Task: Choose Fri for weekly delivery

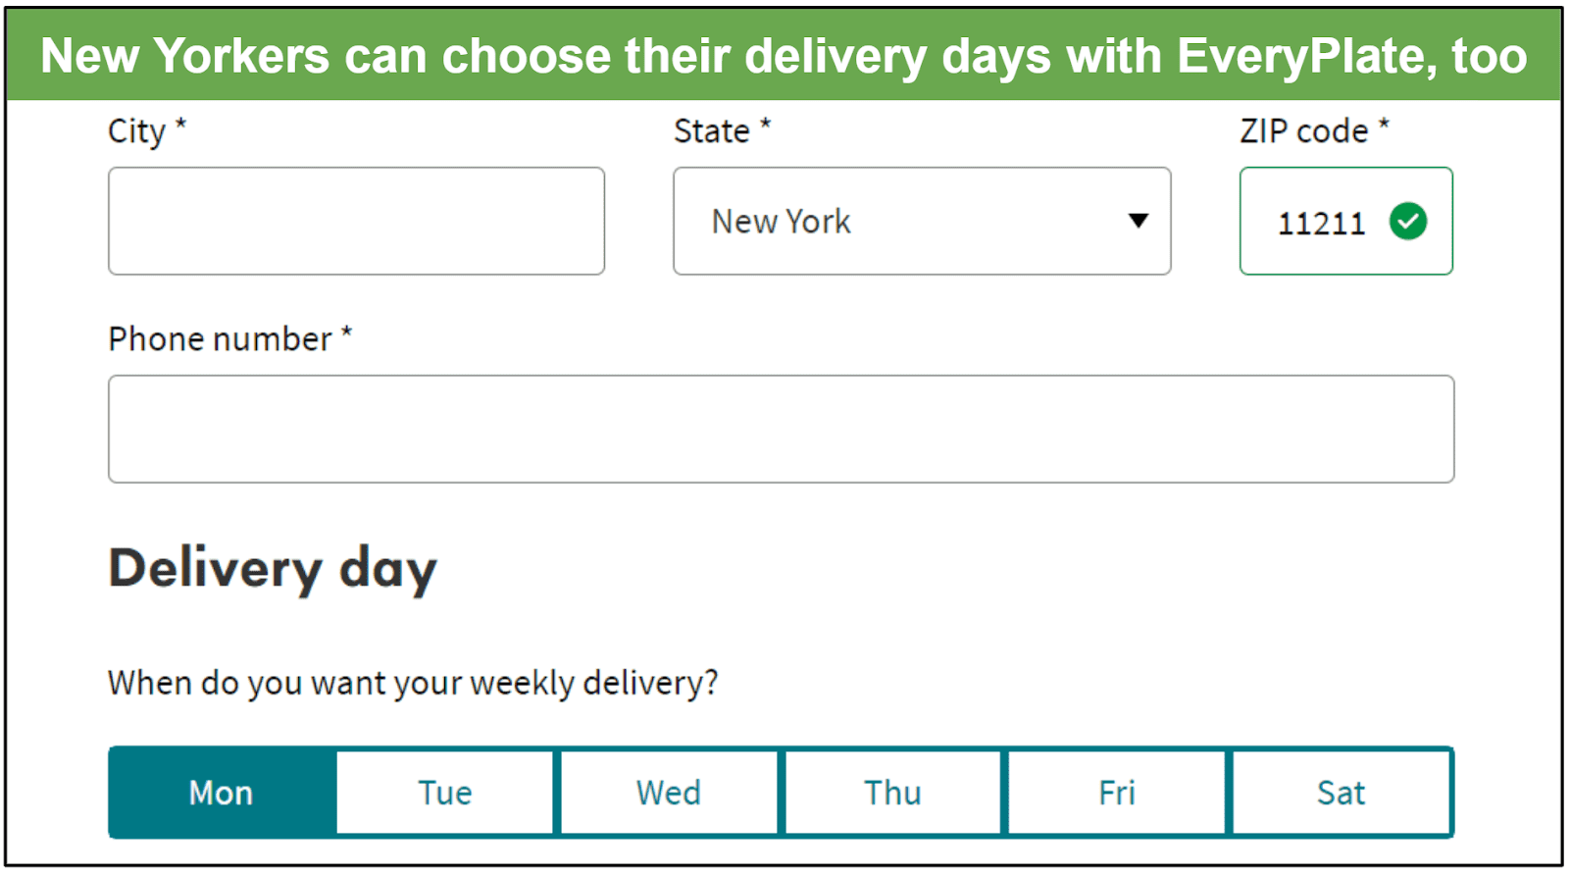Action: (x=1117, y=793)
